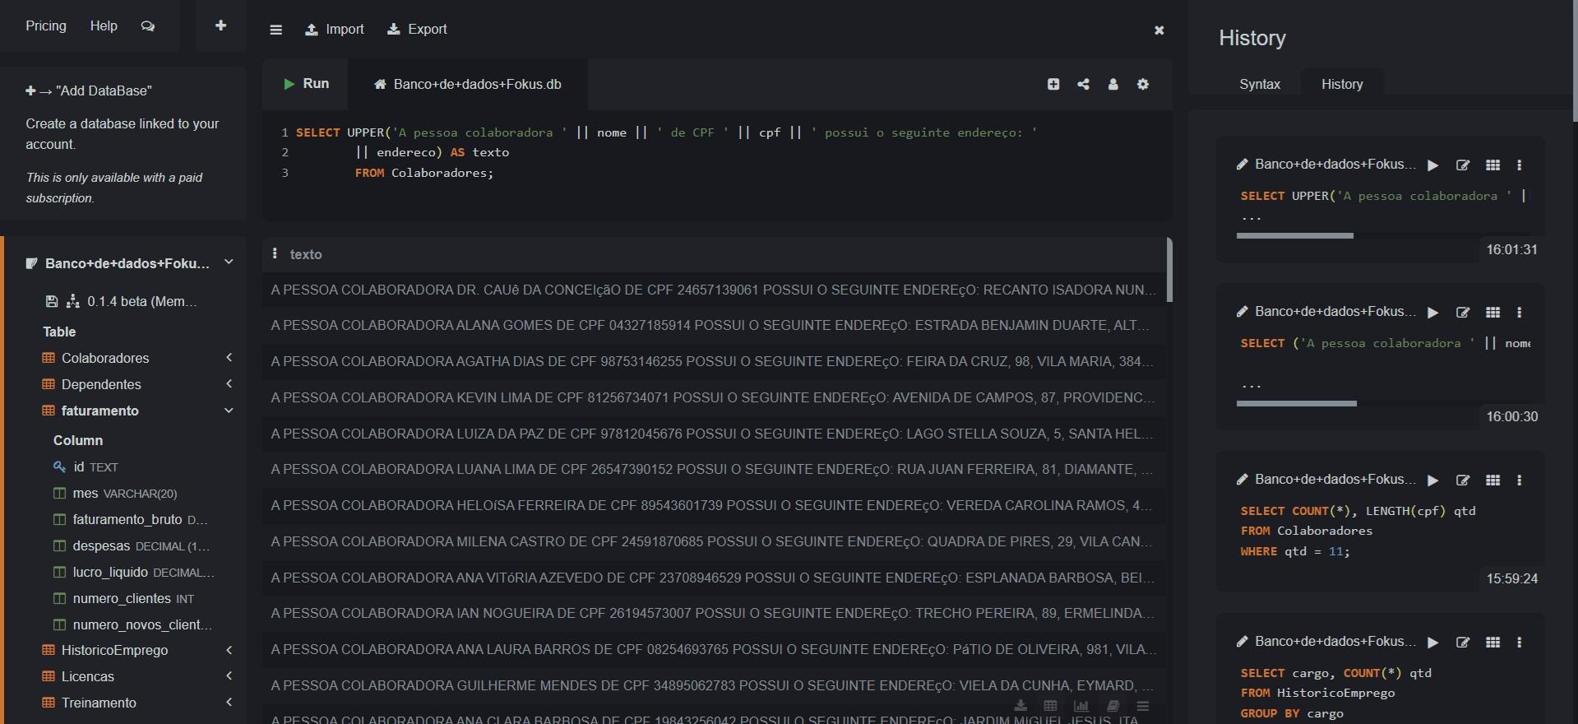
Task: Expand the Dependentes table chevron
Action: (229, 384)
